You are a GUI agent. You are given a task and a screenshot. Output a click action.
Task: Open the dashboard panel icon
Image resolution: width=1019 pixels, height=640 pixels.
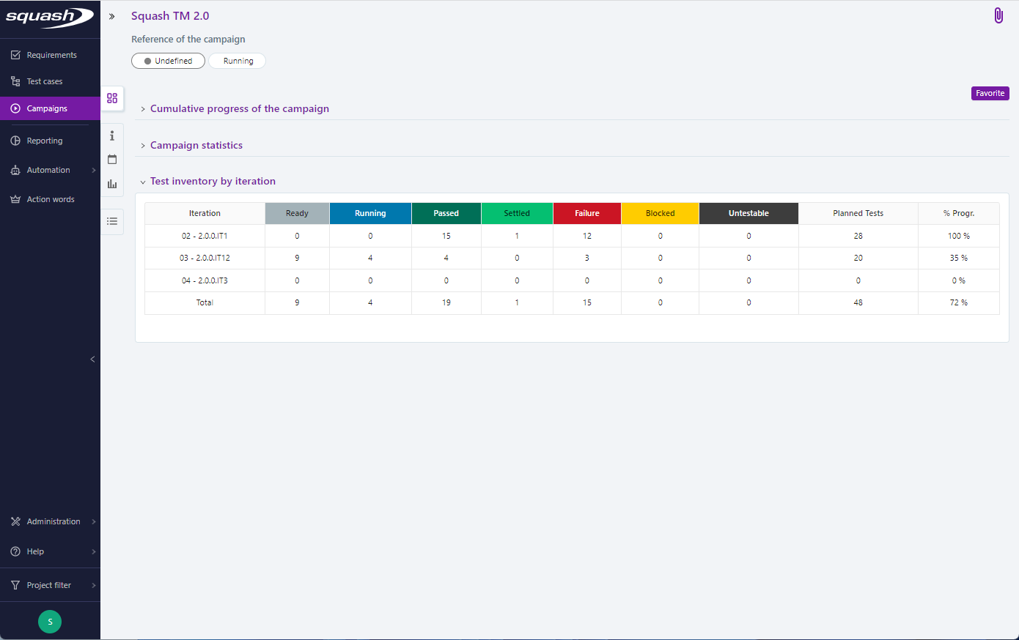point(112,98)
